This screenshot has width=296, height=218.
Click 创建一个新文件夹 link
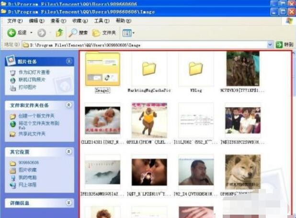click(36, 116)
